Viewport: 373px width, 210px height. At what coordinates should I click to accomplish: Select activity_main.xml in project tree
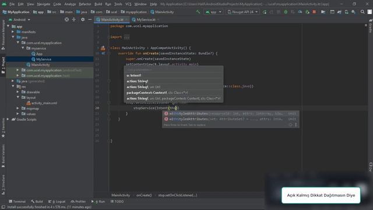[44, 103]
